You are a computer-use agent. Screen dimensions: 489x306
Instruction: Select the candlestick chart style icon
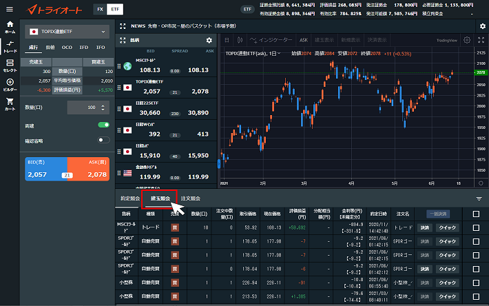click(x=240, y=40)
